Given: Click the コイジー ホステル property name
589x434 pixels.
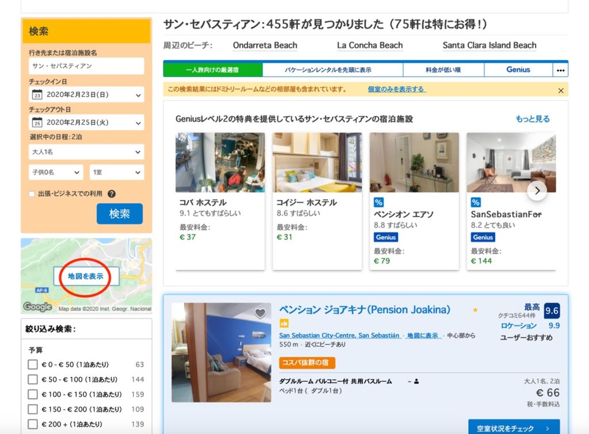Looking at the screenshot, I should coord(307,203).
